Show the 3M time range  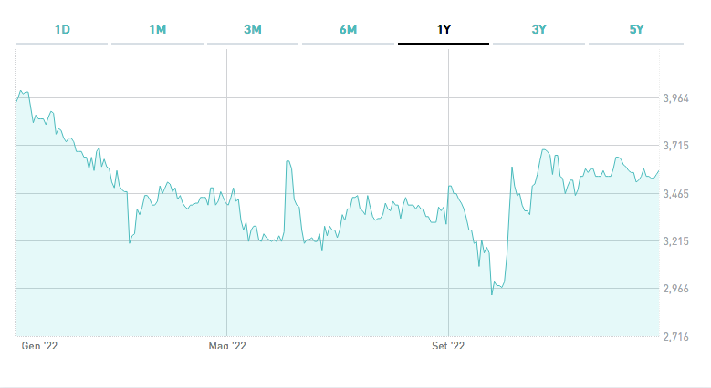coord(253,30)
